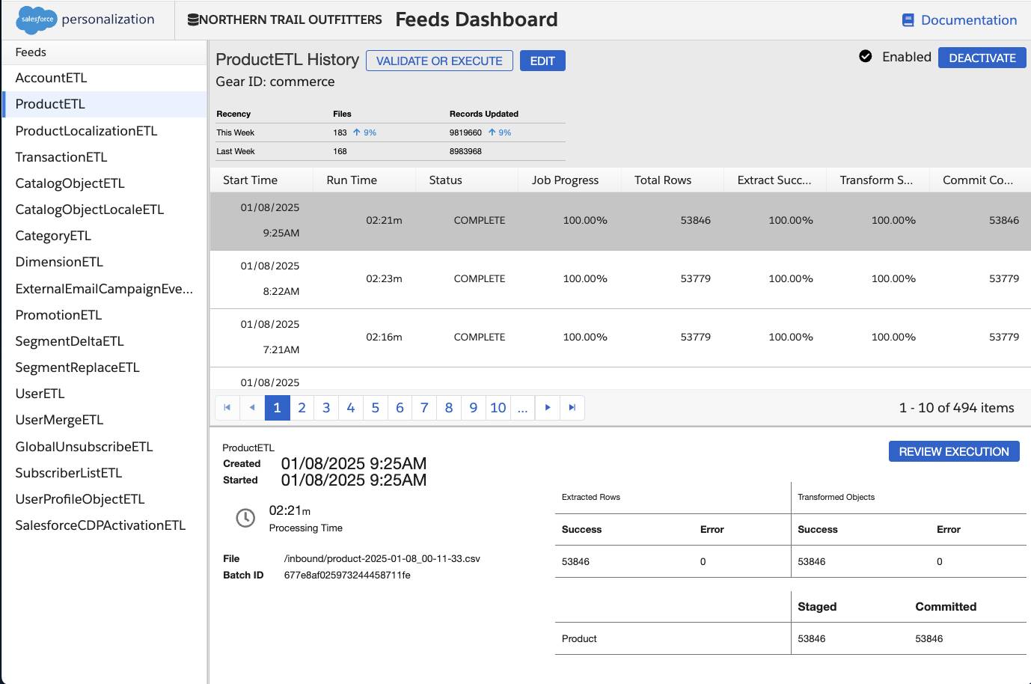Image resolution: width=1031 pixels, height=684 pixels.
Task: Open the ExternalEmailCampaignEve... feed
Action: [105, 289]
